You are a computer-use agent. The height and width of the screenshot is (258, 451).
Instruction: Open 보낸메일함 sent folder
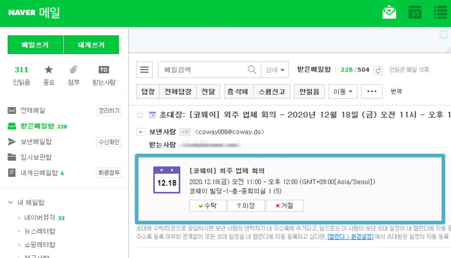[x=36, y=141]
